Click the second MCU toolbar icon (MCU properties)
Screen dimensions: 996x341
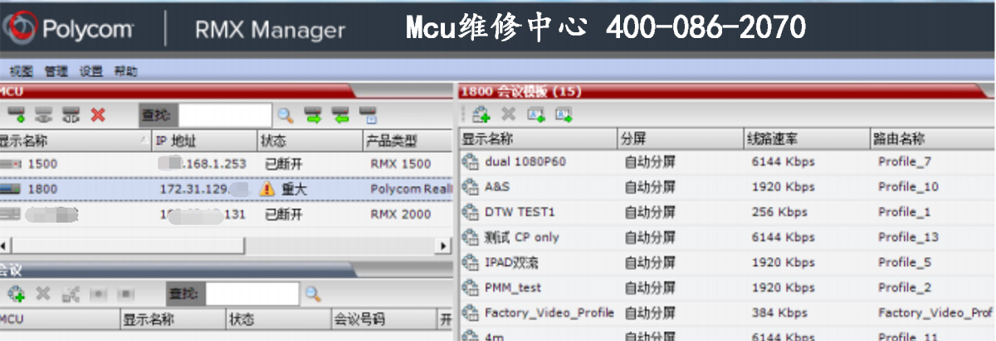(43, 114)
